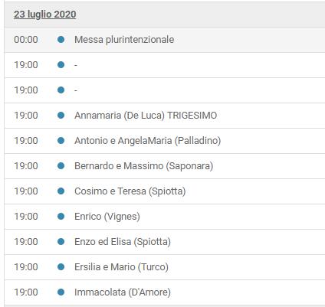
Task: Open the Enzo ed Elisa (Spiotta) event
Action: [123, 242]
